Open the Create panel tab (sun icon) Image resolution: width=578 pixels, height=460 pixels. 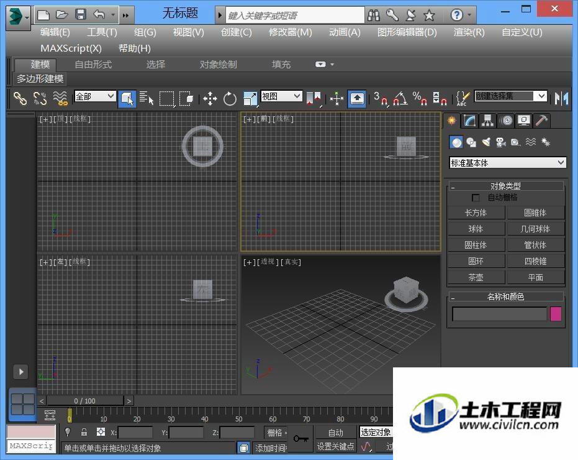451,121
